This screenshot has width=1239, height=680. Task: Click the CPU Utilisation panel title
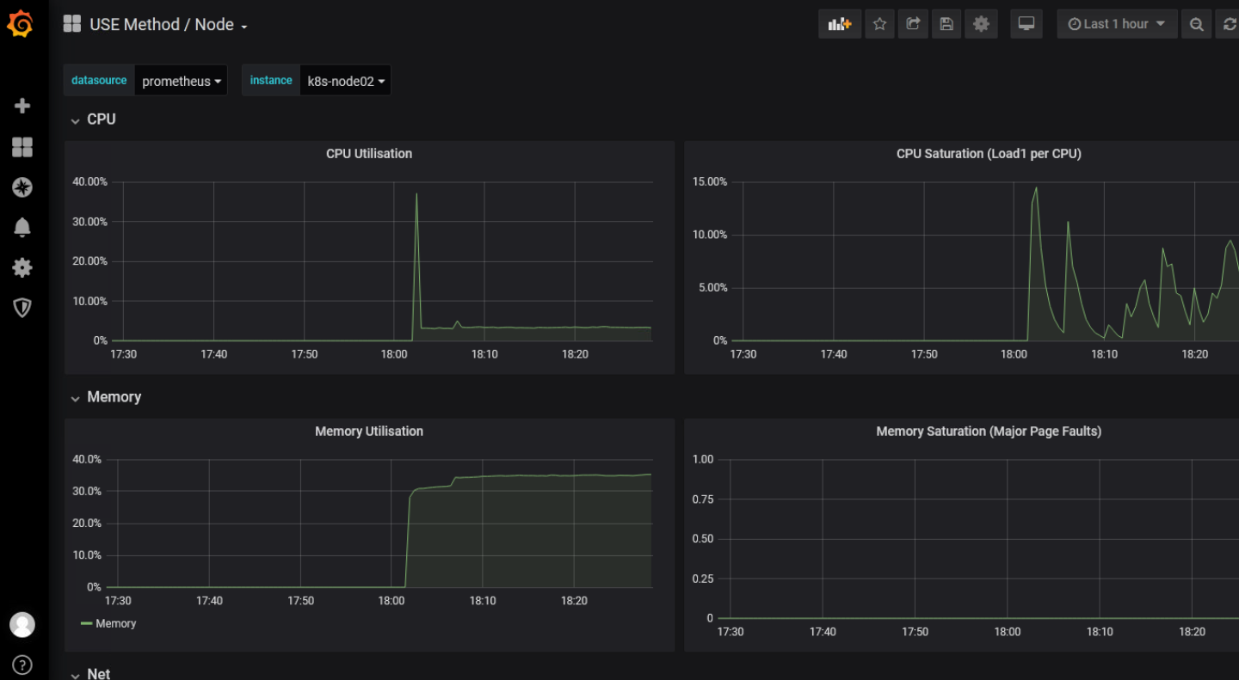pos(369,154)
